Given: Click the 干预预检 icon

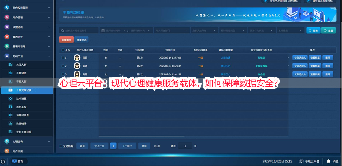Looking at the screenshot, I should pos(10,73).
